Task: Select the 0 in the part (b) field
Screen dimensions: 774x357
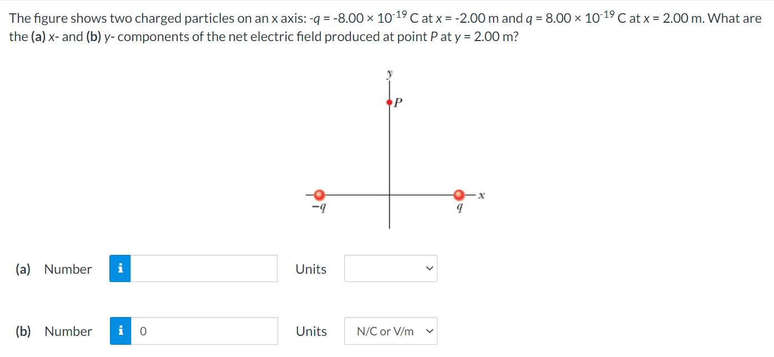Action: tap(143, 331)
